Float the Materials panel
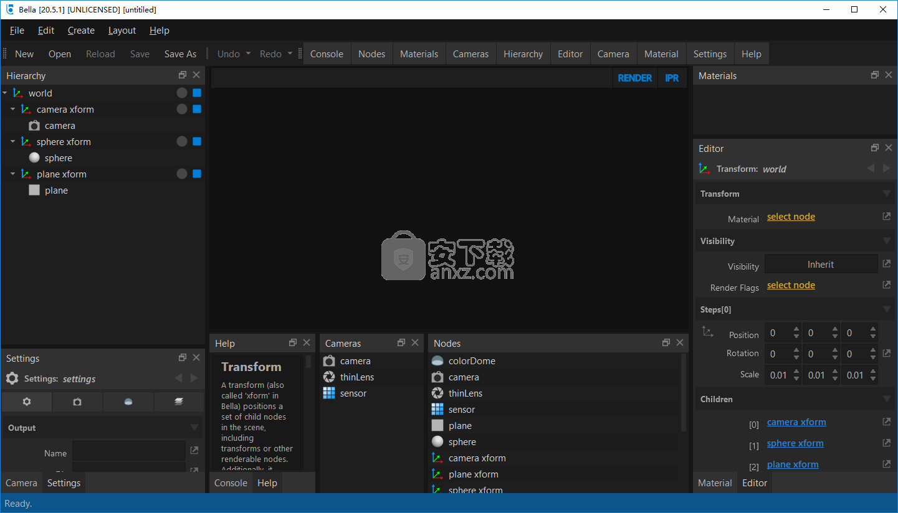 [x=875, y=75]
